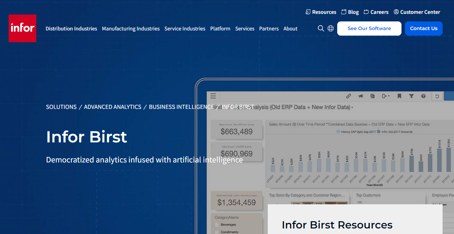Click the dashboard copy icon
The height and width of the screenshot is (234, 454).
pos(372,96)
